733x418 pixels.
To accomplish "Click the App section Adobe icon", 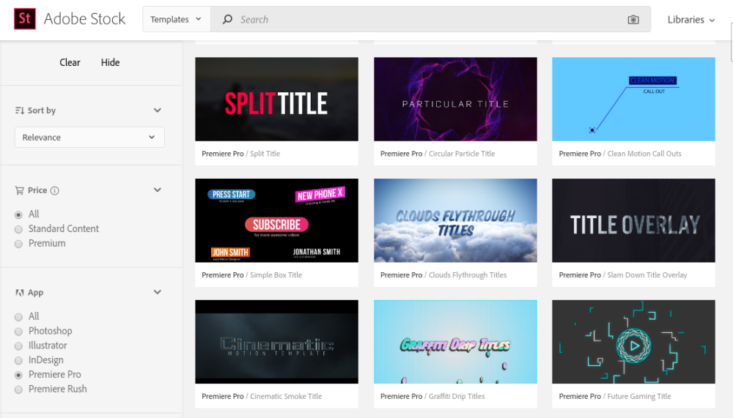I will [x=20, y=293].
